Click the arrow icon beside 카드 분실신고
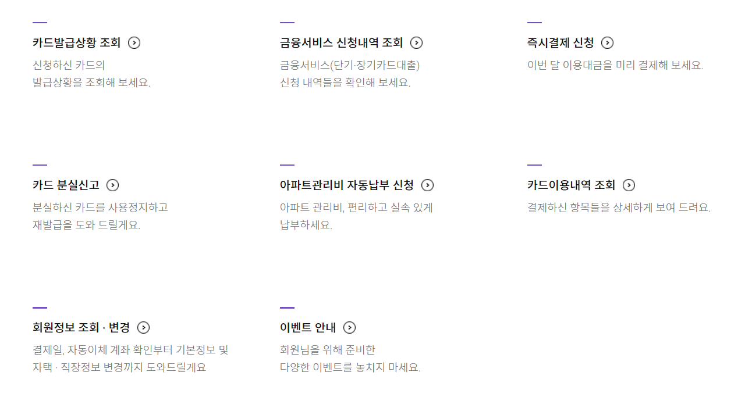745x397 pixels. 114,185
